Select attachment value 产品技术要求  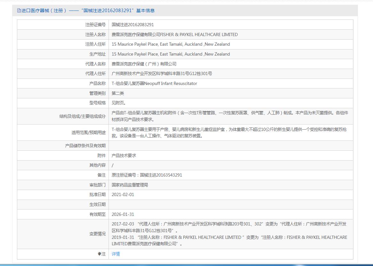124,156
